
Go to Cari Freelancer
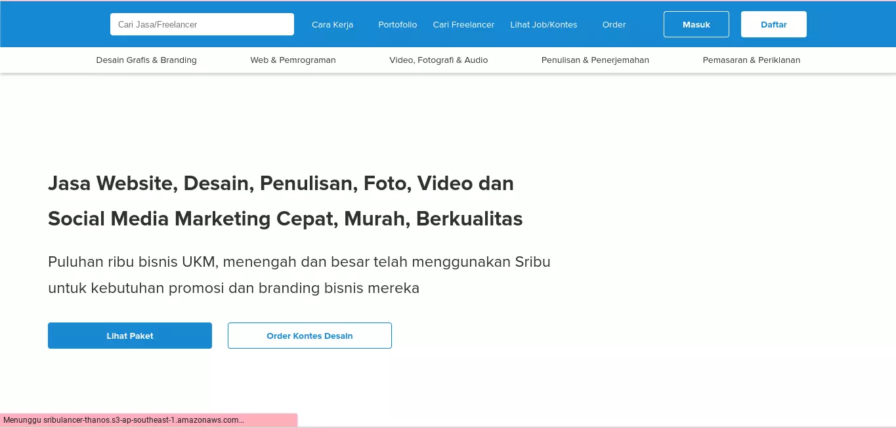(x=463, y=24)
